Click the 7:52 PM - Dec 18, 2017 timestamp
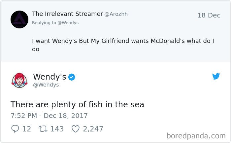The height and width of the screenshot is (143, 231). coord(49,116)
